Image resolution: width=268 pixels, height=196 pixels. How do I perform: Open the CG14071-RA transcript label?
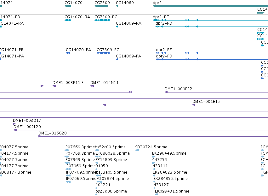point(12,23)
